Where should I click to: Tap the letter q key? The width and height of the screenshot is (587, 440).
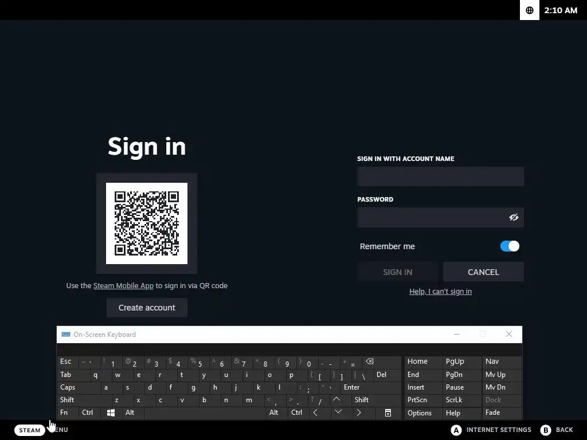click(x=101, y=375)
